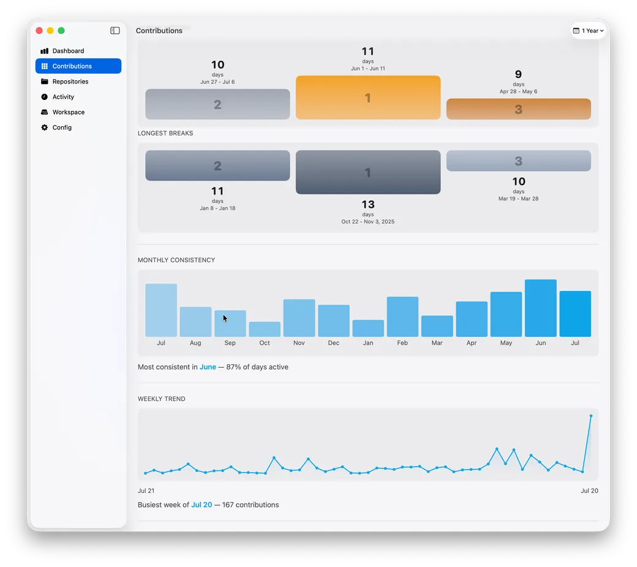Click the Activity clock icon
Viewport: 637px width, 567px height.
pyautogui.click(x=45, y=97)
